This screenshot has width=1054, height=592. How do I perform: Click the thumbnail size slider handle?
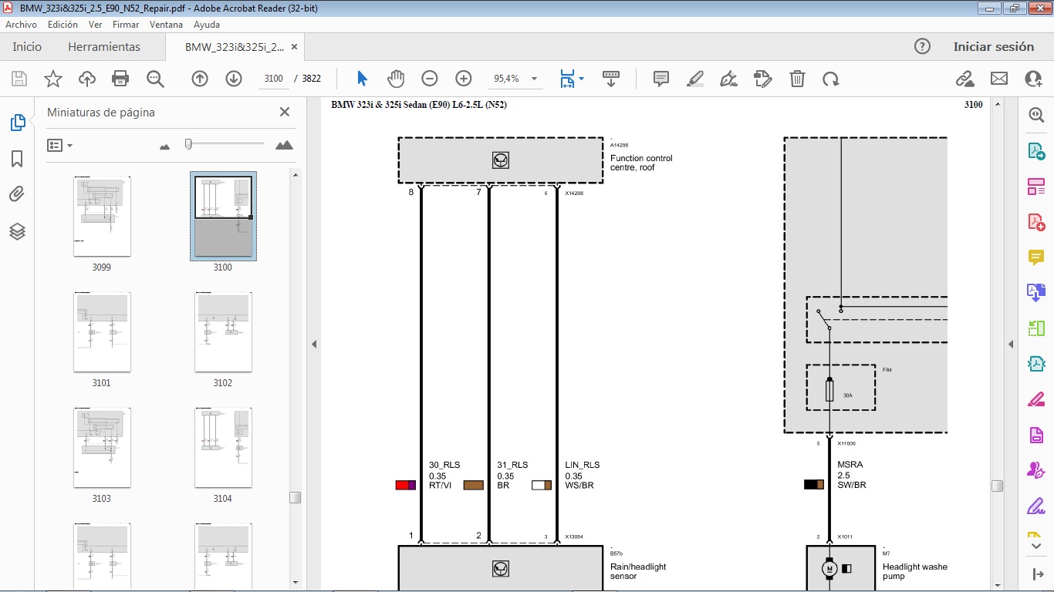click(188, 144)
